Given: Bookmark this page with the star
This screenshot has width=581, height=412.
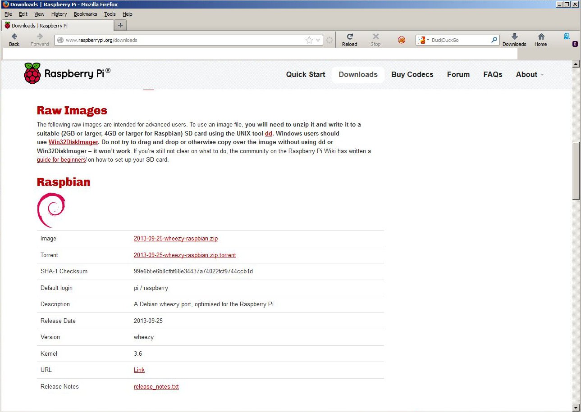Looking at the screenshot, I should click(309, 40).
